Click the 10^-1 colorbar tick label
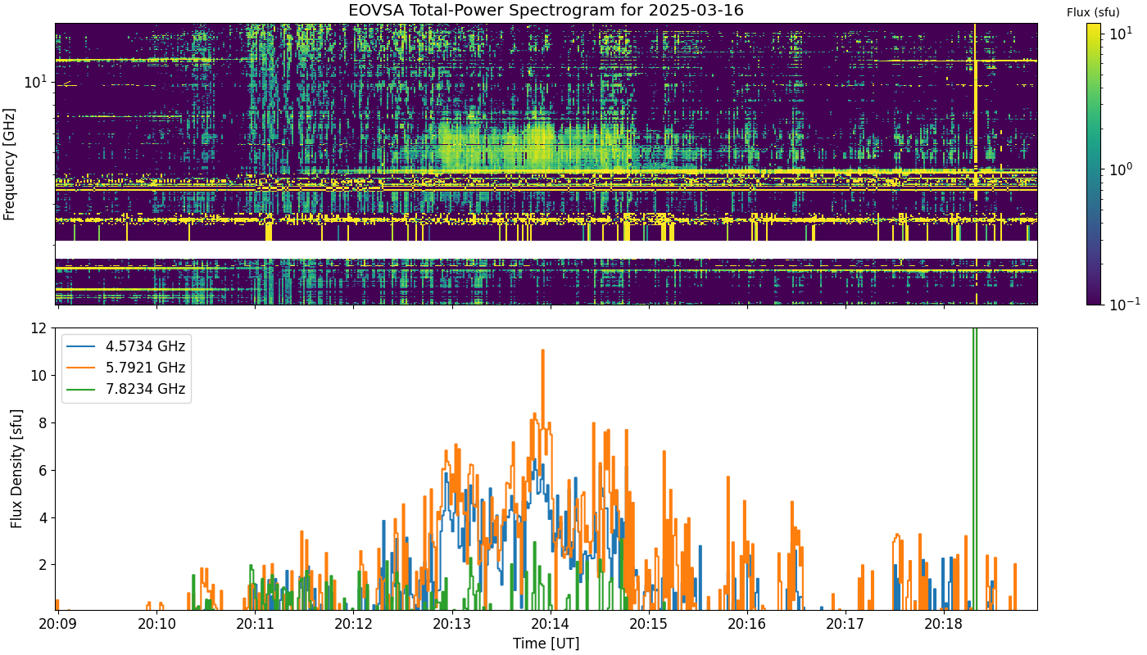 click(x=1118, y=304)
